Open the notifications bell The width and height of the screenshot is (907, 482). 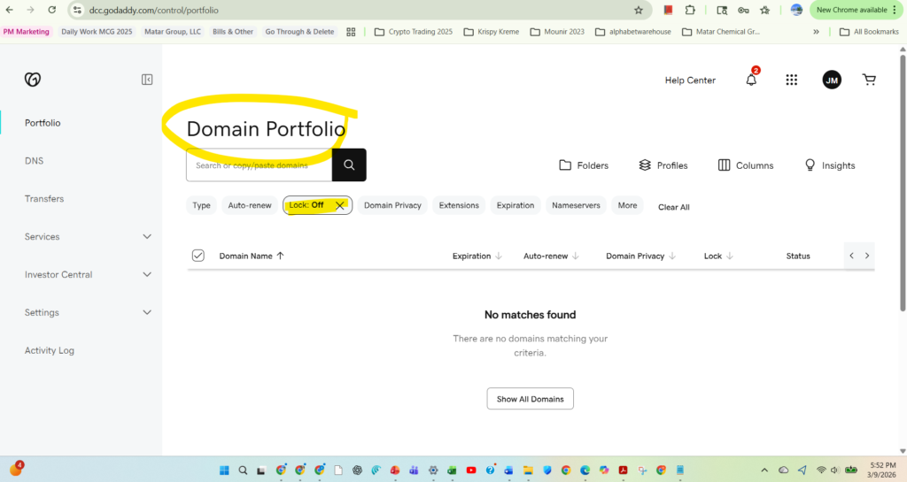point(751,80)
